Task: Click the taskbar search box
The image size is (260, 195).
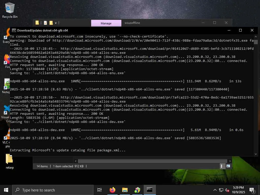Action: [x=53, y=190]
